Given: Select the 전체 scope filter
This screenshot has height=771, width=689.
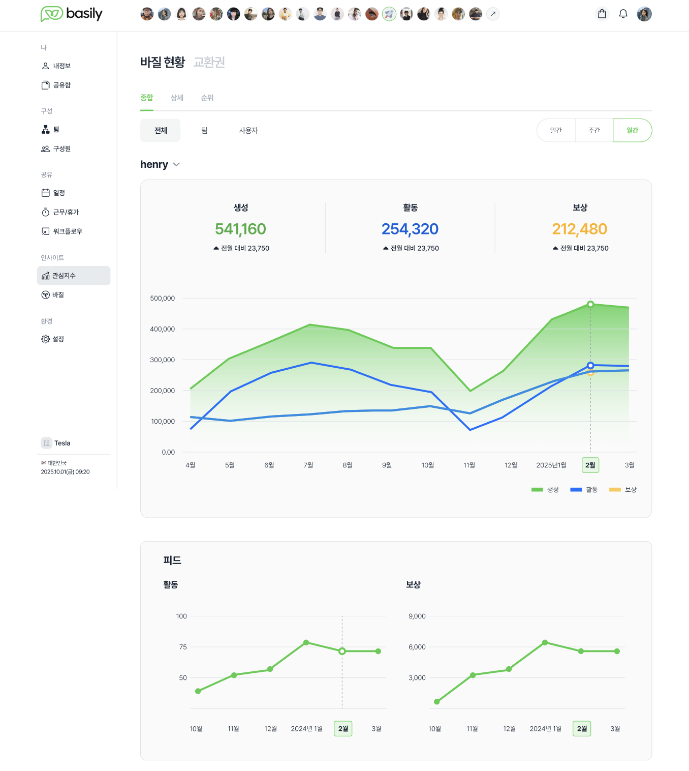Looking at the screenshot, I should [x=161, y=130].
